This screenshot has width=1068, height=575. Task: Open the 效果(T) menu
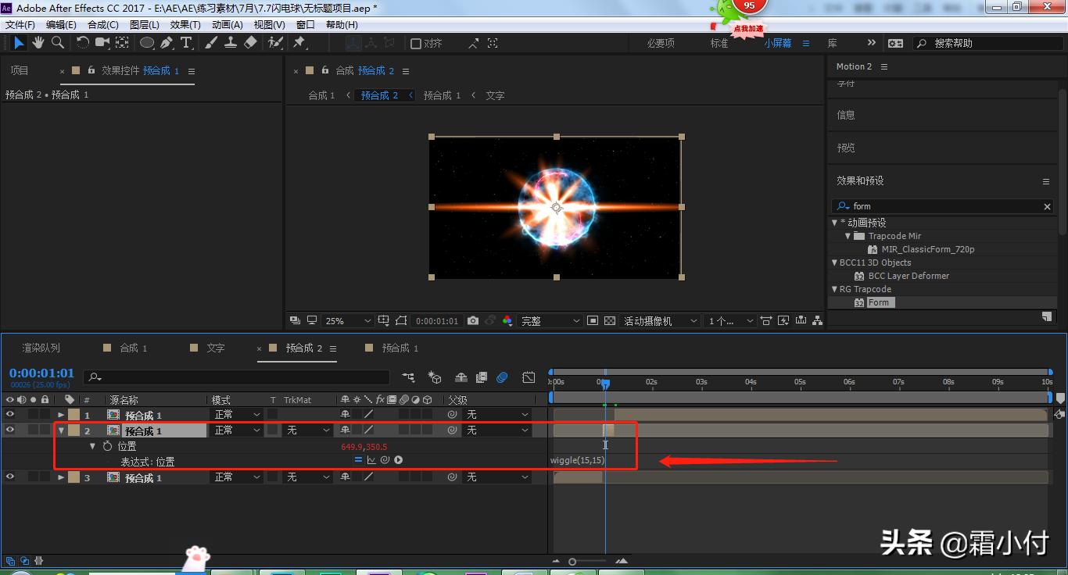pos(185,25)
